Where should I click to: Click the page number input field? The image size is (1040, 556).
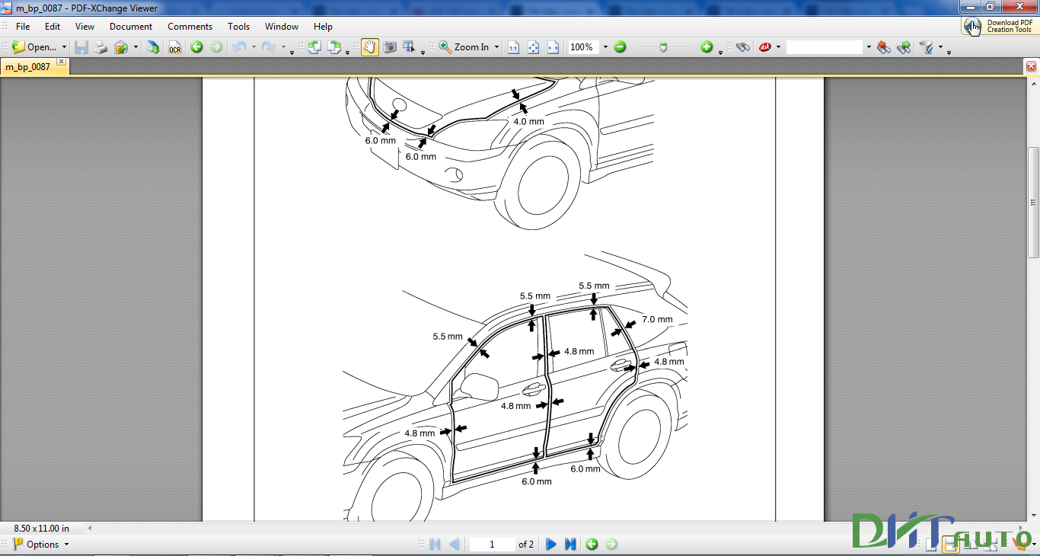click(x=492, y=545)
